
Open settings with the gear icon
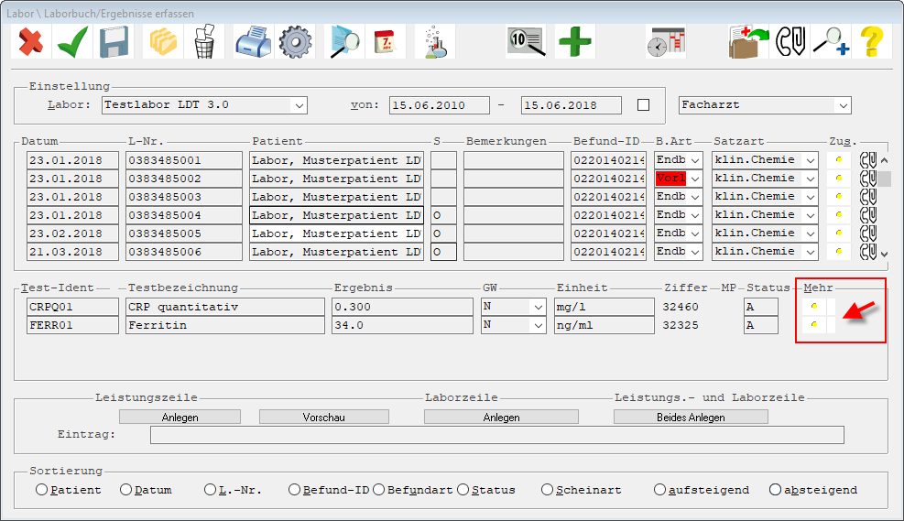(x=295, y=41)
